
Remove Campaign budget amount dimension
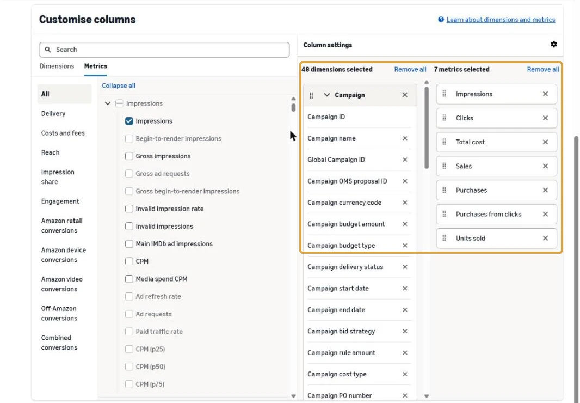click(x=405, y=224)
